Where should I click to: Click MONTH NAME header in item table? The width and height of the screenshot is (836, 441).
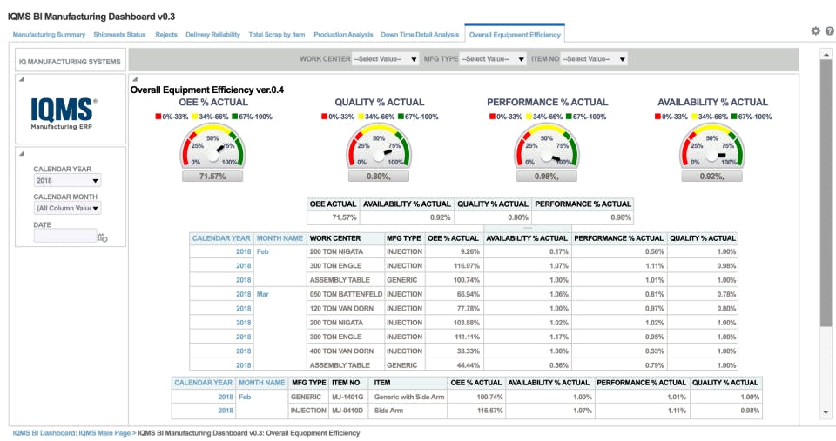point(262,383)
